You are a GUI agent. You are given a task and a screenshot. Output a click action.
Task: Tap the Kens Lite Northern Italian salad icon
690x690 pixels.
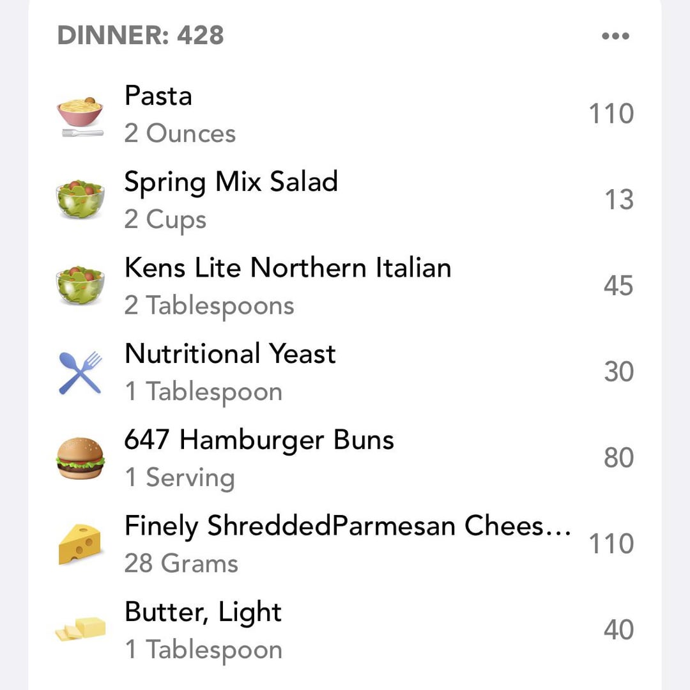tap(80, 285)
